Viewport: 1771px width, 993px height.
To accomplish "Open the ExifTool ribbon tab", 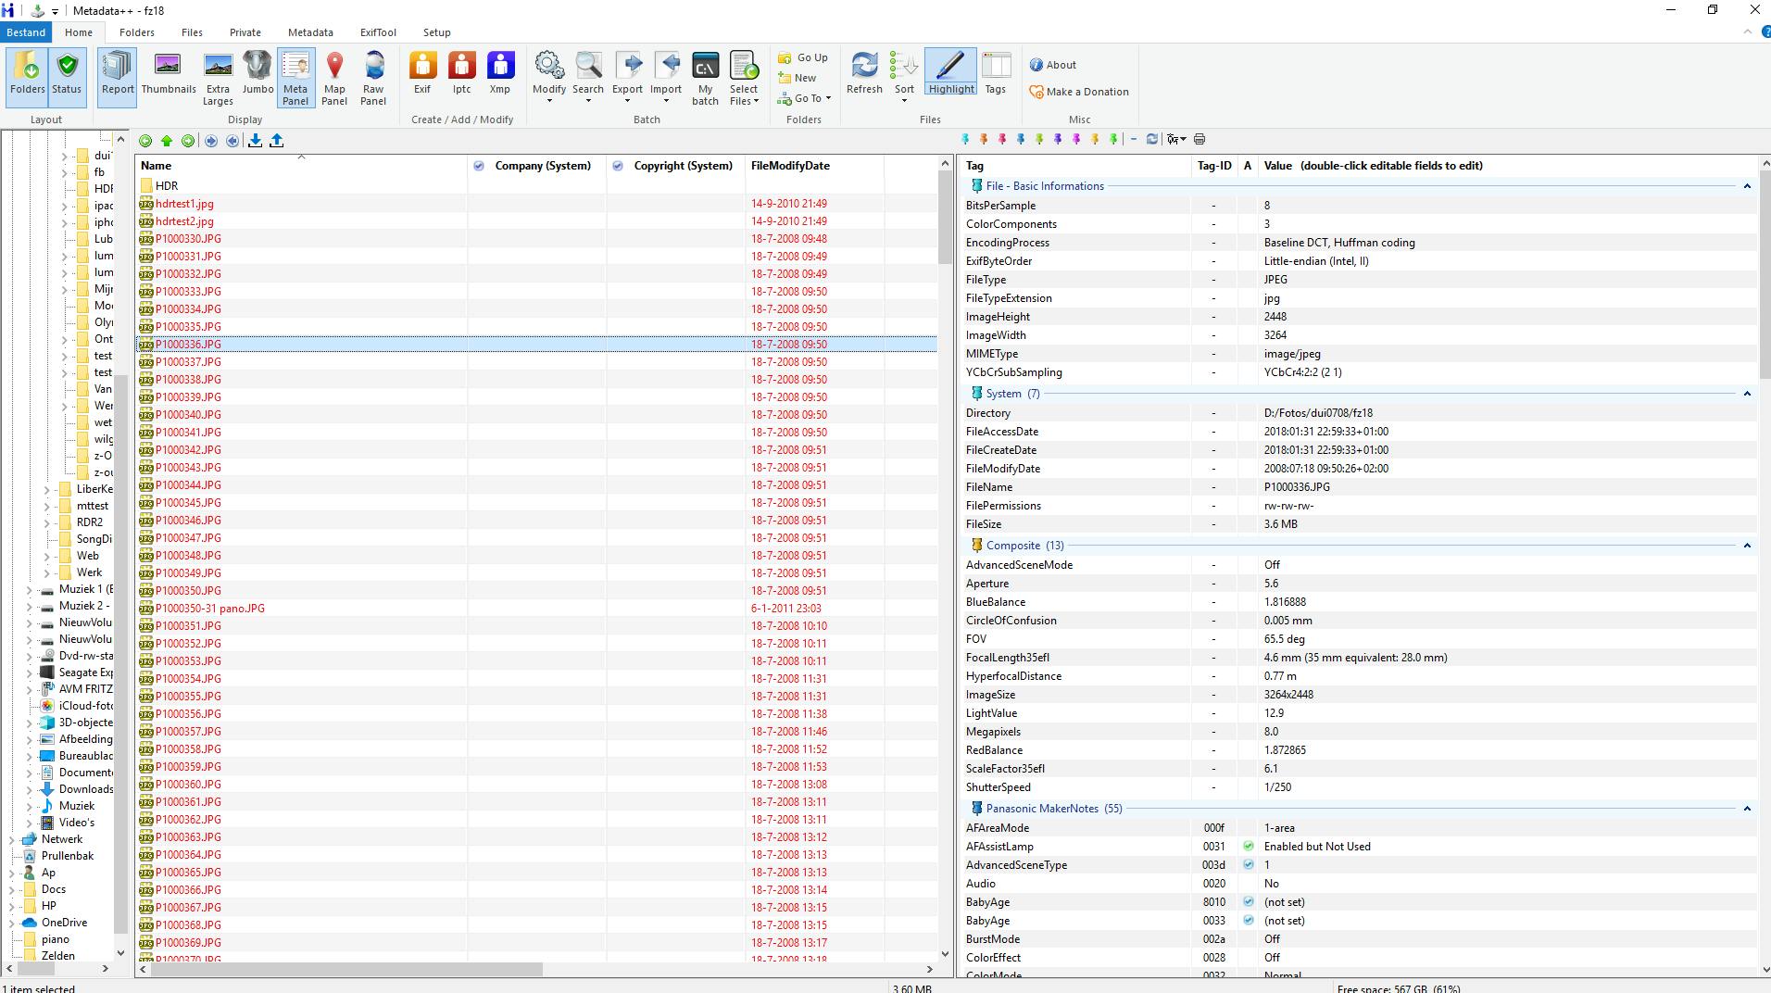I will tap(378, 32).
